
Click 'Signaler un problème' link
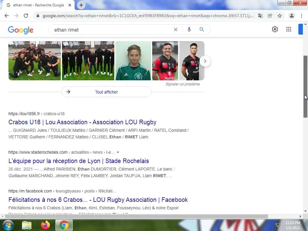[183, 84]
